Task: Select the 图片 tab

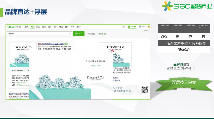Action: (50, 27)
